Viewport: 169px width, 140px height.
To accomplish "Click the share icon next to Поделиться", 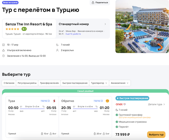I will 93,3.
